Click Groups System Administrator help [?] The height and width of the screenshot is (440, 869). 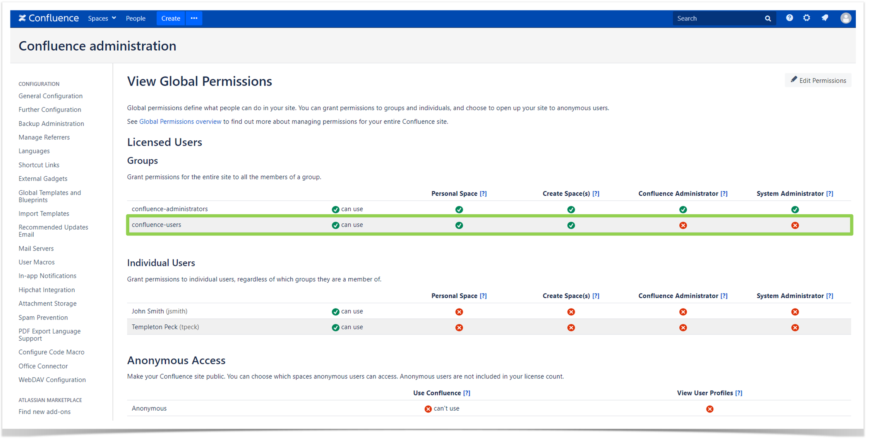(x=830, y=194)
